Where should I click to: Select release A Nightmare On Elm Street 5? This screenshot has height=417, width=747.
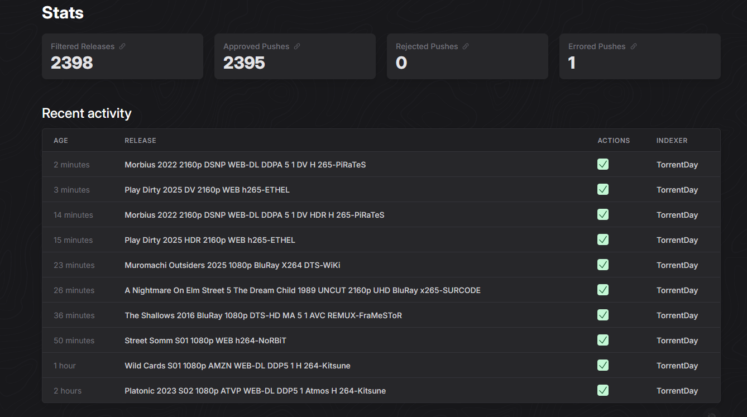pyautogui.click(x=303, y=290)
